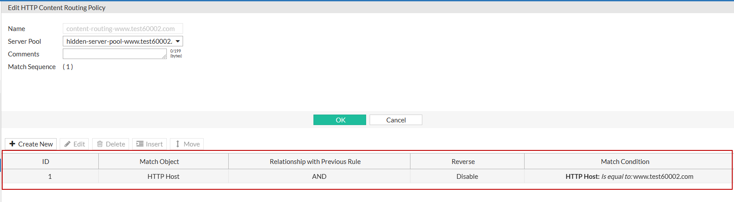734x202 pixels.
Task: Click the plus icon on Create New
Action: click(x=12, y=144)
